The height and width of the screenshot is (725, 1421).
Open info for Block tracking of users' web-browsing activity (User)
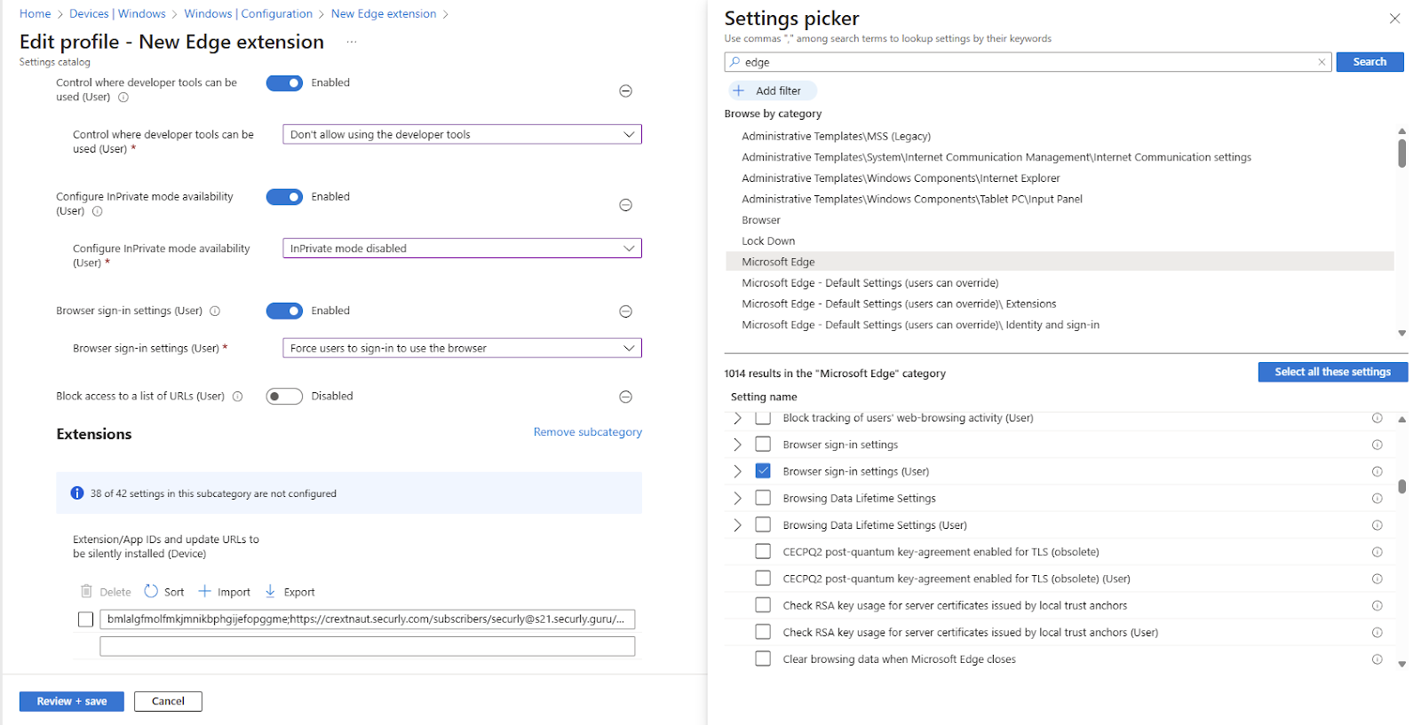[1377, 418]
